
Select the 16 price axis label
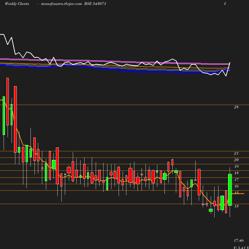tap(236, 186)
